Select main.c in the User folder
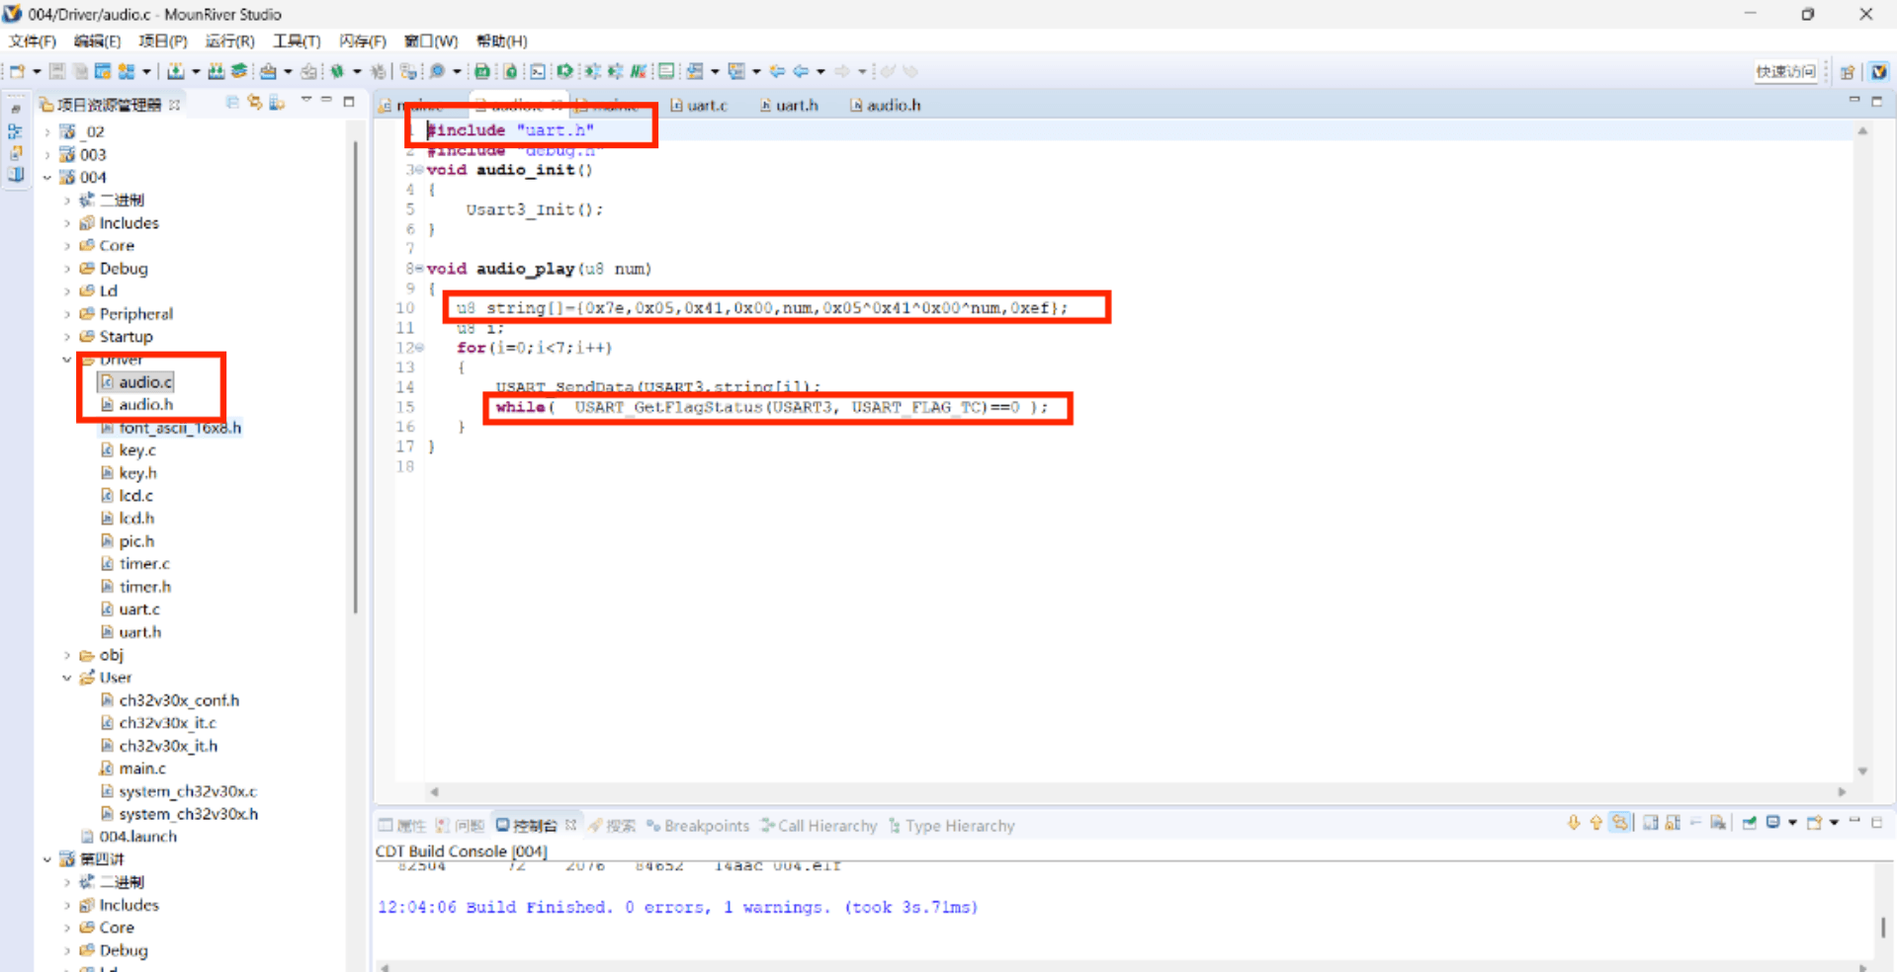 click(142, 769)
